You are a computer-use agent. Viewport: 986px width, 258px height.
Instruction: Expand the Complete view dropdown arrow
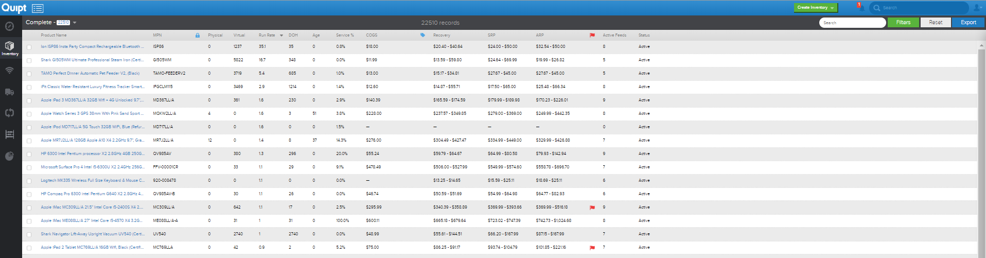75,23
